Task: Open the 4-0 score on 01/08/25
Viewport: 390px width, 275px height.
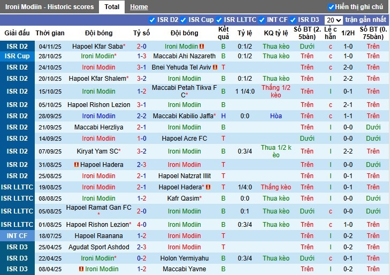Action: (142, 225)
